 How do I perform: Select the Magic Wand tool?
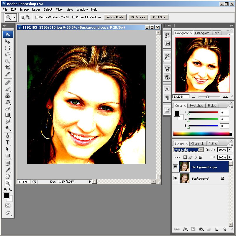pos(8,61)
